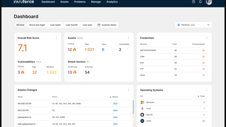Image resolution: width=226 pixels, height=127 pixels.
Task: Select the Last month filter
Action: (72, 25)
